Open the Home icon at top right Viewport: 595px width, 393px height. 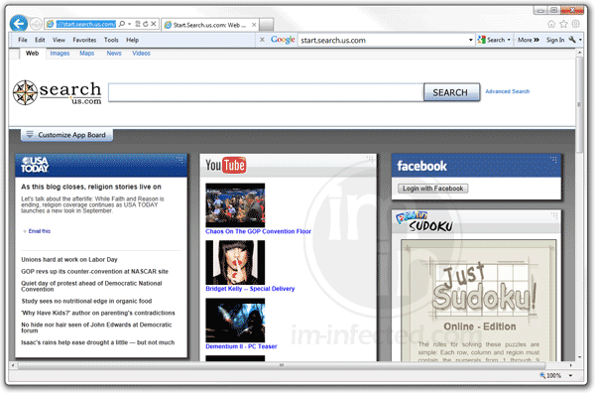551,24
